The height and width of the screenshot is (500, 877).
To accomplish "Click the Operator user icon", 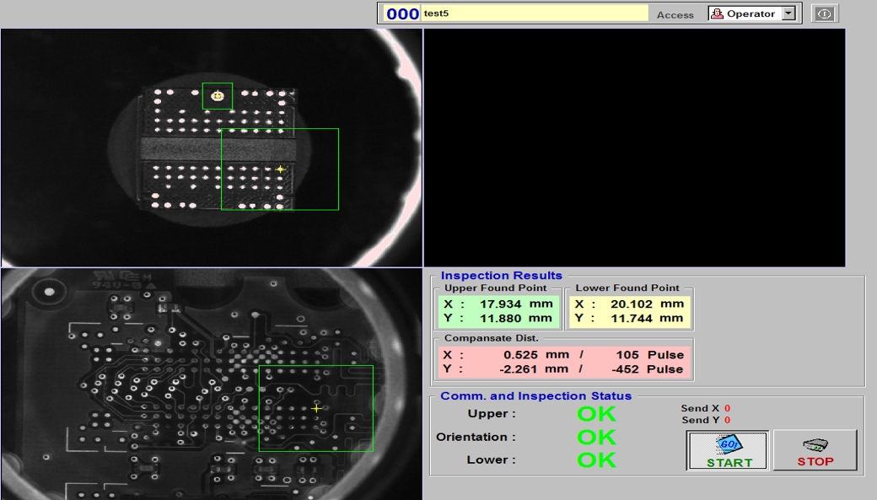I will [717, 13].
